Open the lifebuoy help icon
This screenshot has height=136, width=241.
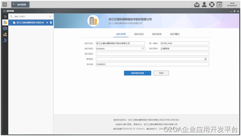211,4
